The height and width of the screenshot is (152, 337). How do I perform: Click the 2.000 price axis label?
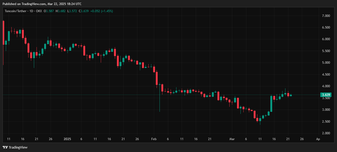326,133
